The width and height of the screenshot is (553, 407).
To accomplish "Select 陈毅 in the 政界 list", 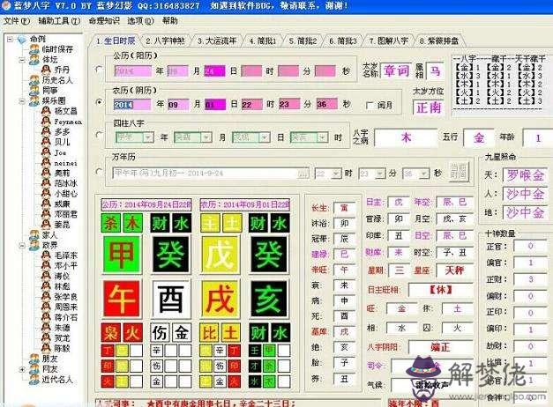I will pyautogui.click(x=62, y=348).
